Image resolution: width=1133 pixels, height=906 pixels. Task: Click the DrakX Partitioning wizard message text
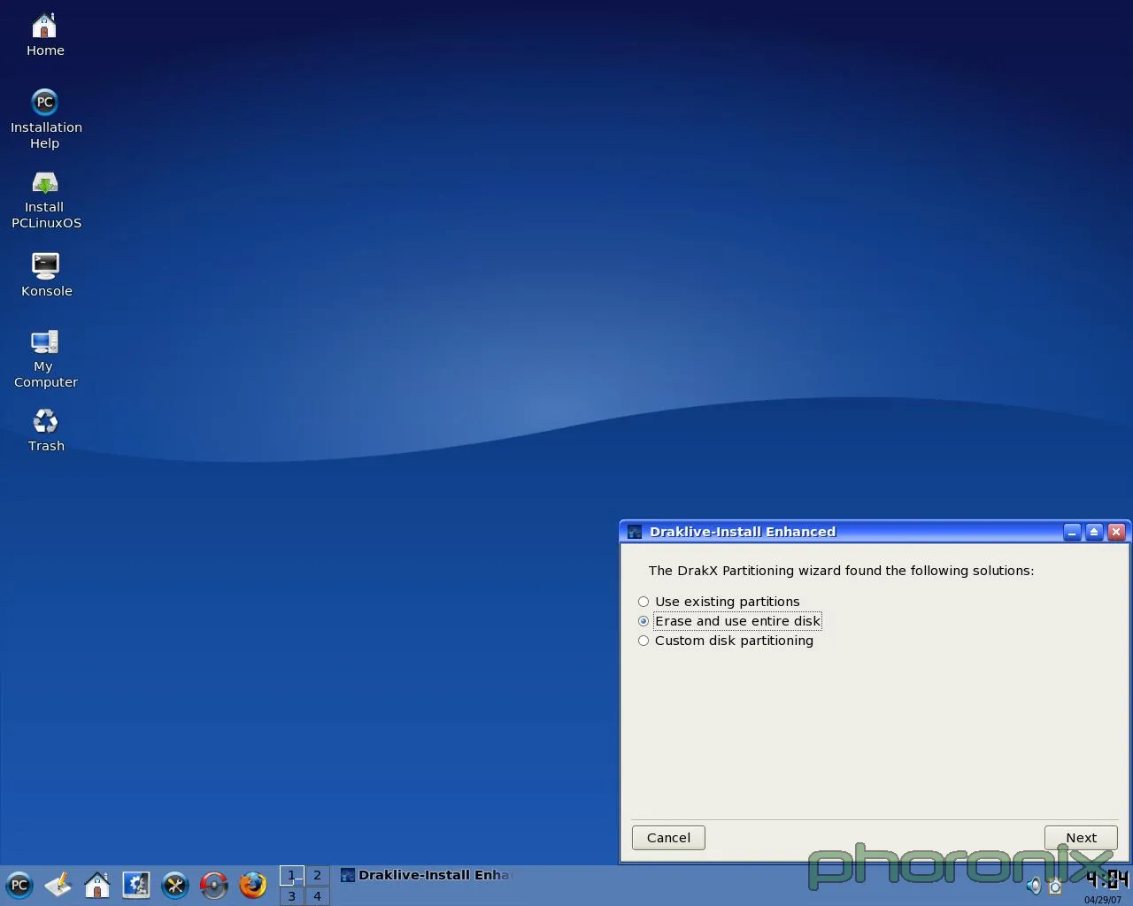pos(841,571)
